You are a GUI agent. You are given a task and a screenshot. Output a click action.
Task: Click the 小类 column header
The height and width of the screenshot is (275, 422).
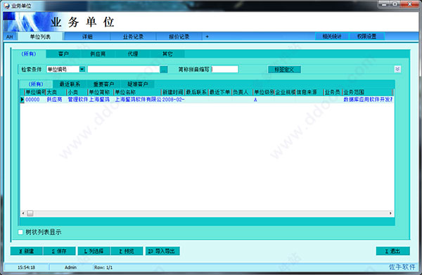pyautogui.click(x=77, y=92)
